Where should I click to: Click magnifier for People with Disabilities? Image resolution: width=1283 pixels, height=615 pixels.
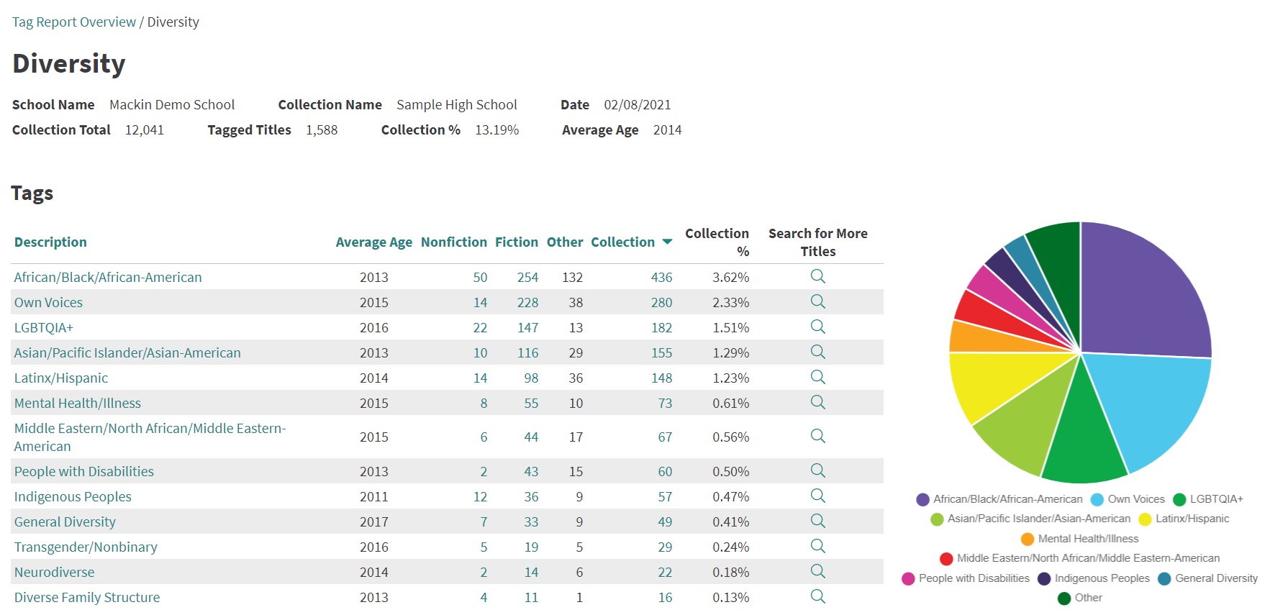[817, 470]
